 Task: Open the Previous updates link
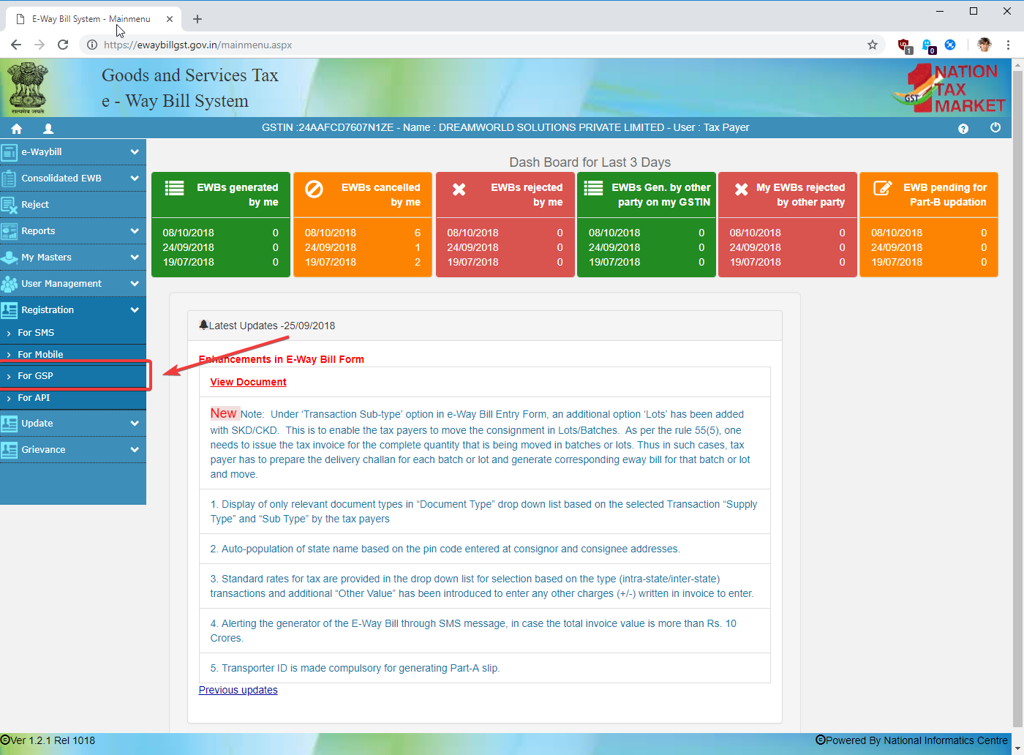click(238, 690)
